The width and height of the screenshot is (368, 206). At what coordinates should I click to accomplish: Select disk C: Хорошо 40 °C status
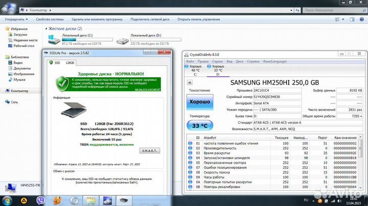(x=195, y=70)
